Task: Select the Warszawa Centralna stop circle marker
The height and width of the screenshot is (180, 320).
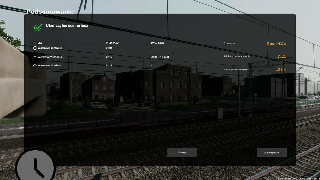Action: click(x=35, y=48)
